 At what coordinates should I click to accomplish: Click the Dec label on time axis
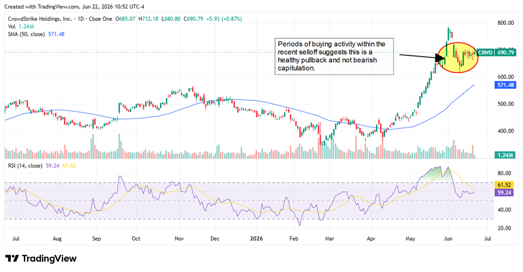[x=214, y=239]
